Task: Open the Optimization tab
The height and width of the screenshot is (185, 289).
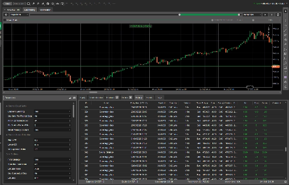Action: (45, 10)
